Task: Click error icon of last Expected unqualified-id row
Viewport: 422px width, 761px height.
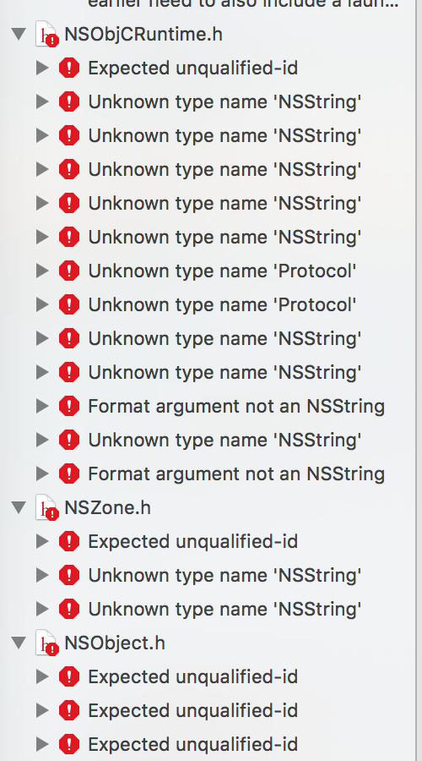Action: click(x=69, y=744)
